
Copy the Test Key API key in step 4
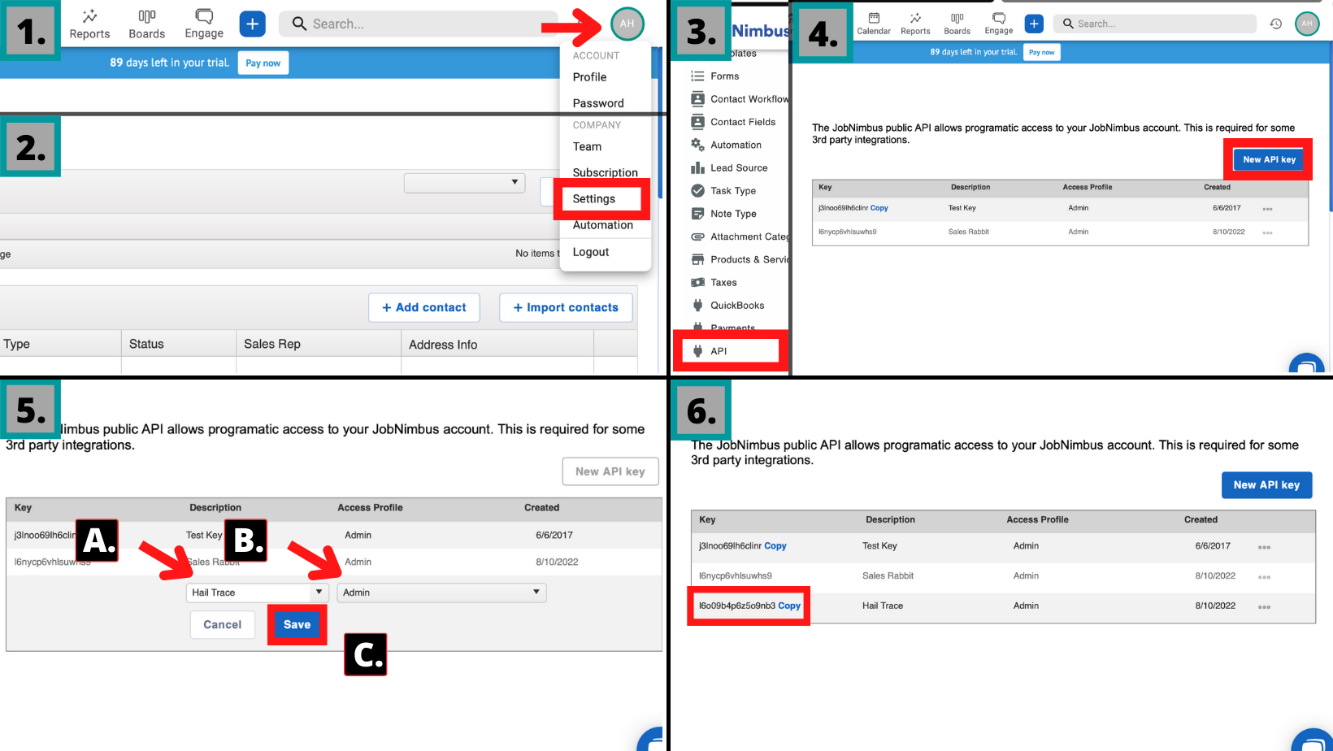click(879, 208)
